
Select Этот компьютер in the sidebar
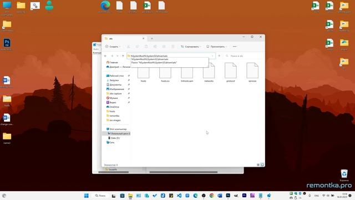coord(116,129)
